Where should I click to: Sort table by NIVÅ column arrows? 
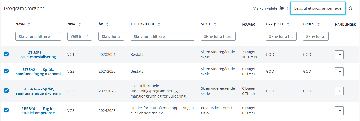(80, 24)
